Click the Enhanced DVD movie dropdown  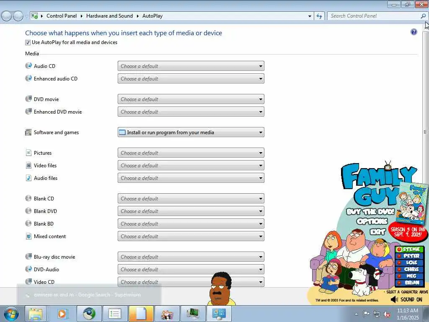coord(191,112)
